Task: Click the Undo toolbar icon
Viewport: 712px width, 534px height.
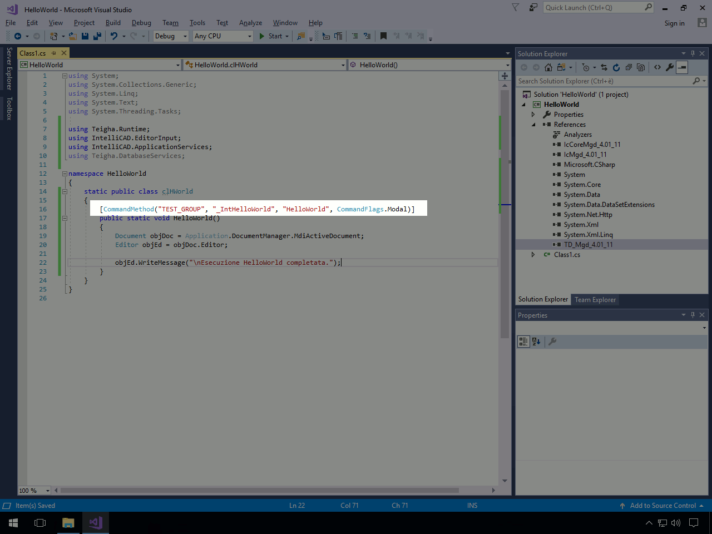Action: [x=113, y=36]
